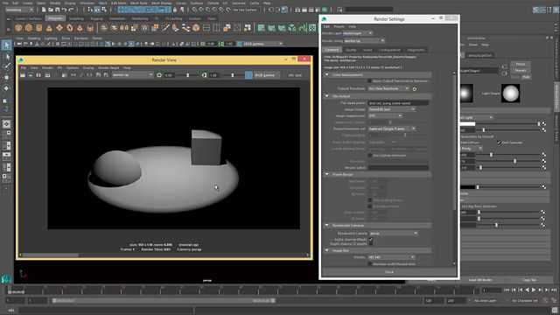Screen dimensions: 560x315
Task: Collapse the File Output section
Action: click(326, 96)
